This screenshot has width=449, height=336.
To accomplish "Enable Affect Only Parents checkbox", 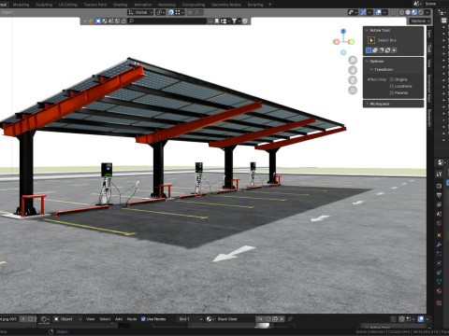I will coord(392,92).
